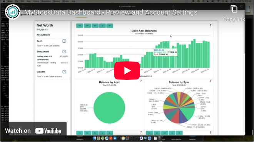This screenshot has height=142, width=254.
Task: Set Daily Acct Balances range to 6m
Action: pyautogui.click(x=95, y=26)
